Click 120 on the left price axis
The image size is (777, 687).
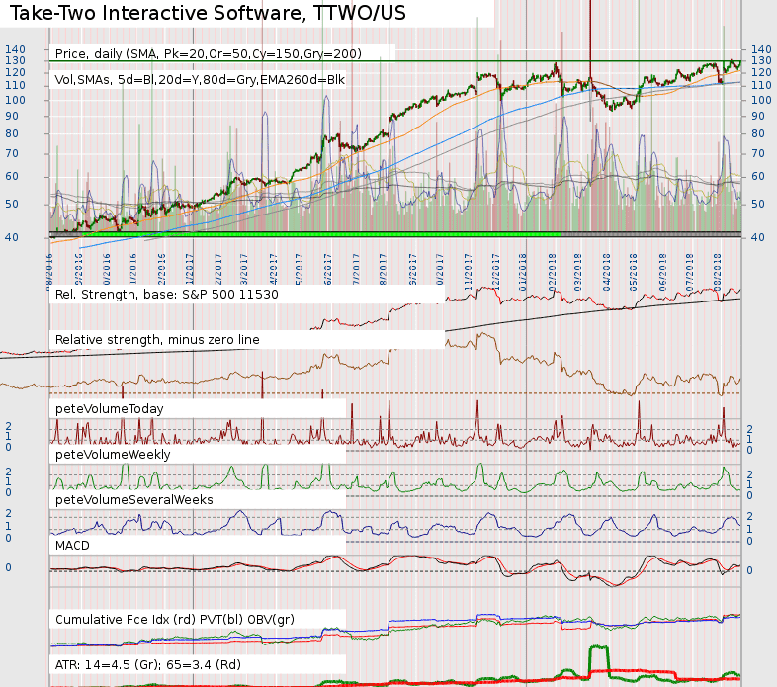coord(15,72)
